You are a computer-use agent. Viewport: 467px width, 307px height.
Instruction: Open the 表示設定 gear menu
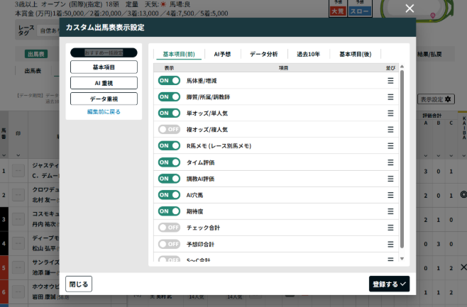point(436,99)
